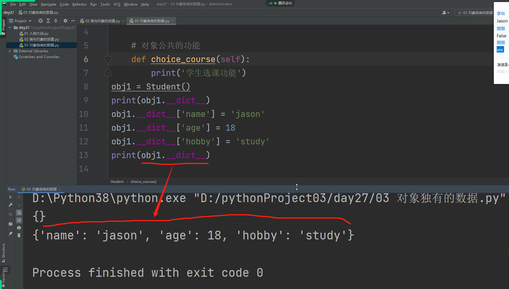509x289 pixels.
Task: Open the VCS menu
Action: pos(117,4)
